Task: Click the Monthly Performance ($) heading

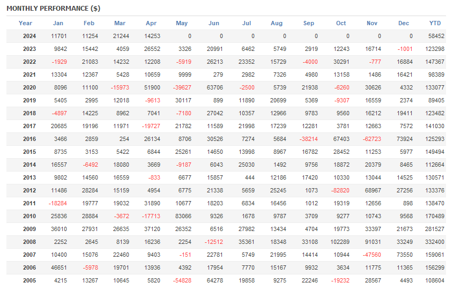Action: pos(54,9)
